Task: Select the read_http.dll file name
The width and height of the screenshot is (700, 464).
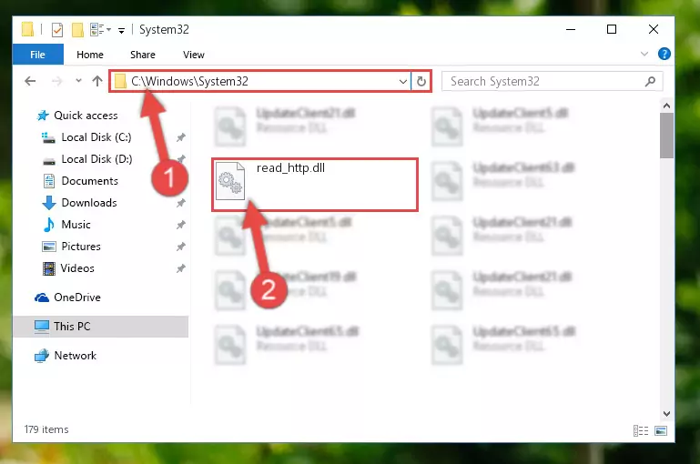Action: click(x=290, y=168)
